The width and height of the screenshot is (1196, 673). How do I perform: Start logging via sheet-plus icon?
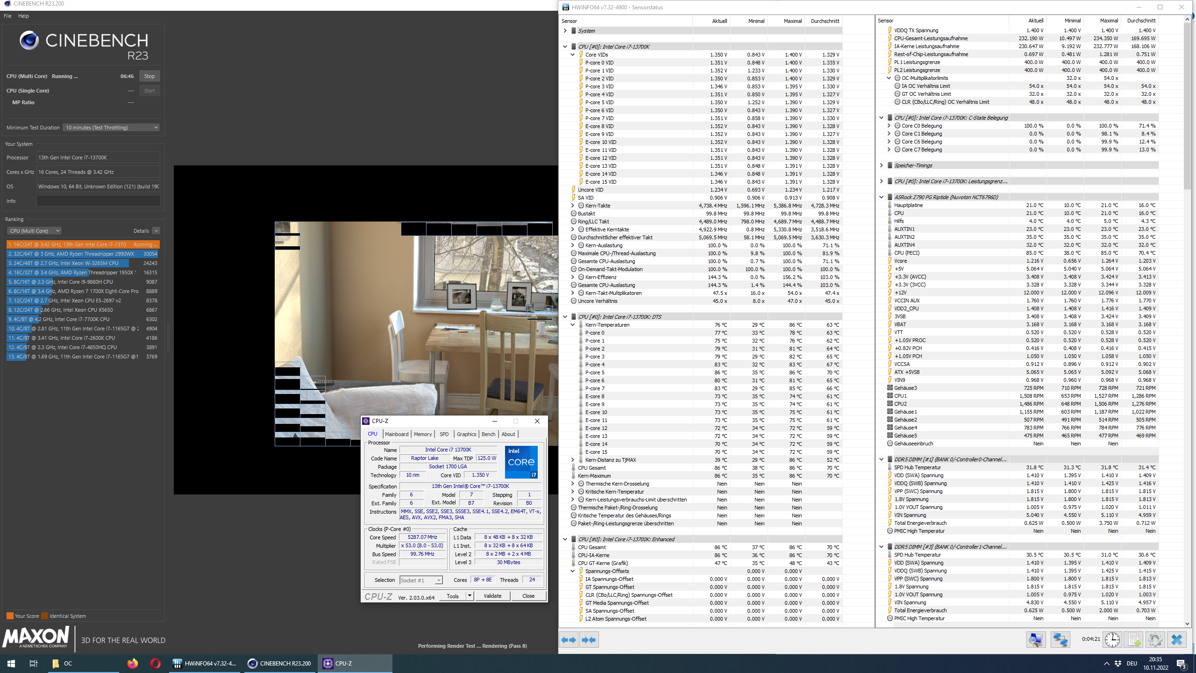click(x=1133, y=640)
